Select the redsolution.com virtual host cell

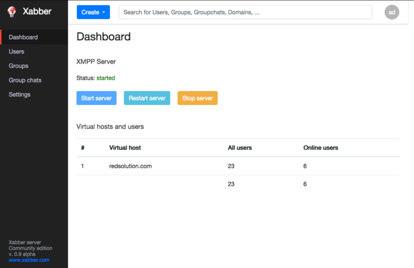(x=131, y=166)
